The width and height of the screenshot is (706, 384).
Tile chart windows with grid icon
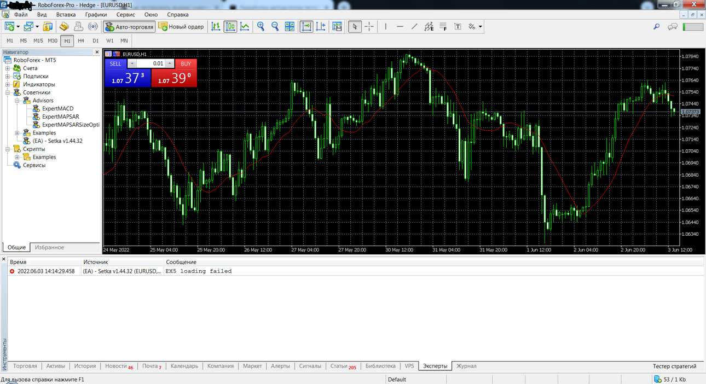(290, 26)
